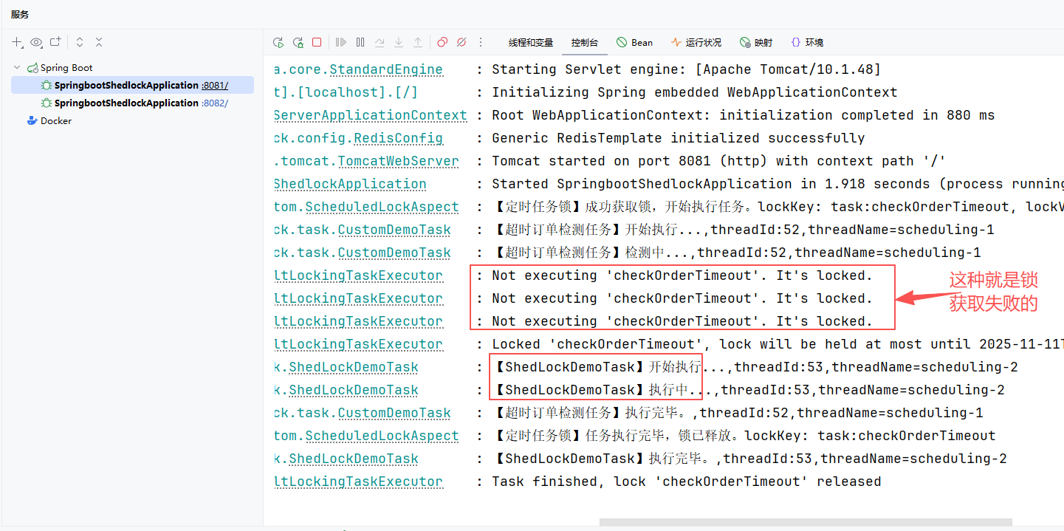Switch to the Bean tab
The height and width of the screenshot is (531, 1064).
(x=634, y=43)
